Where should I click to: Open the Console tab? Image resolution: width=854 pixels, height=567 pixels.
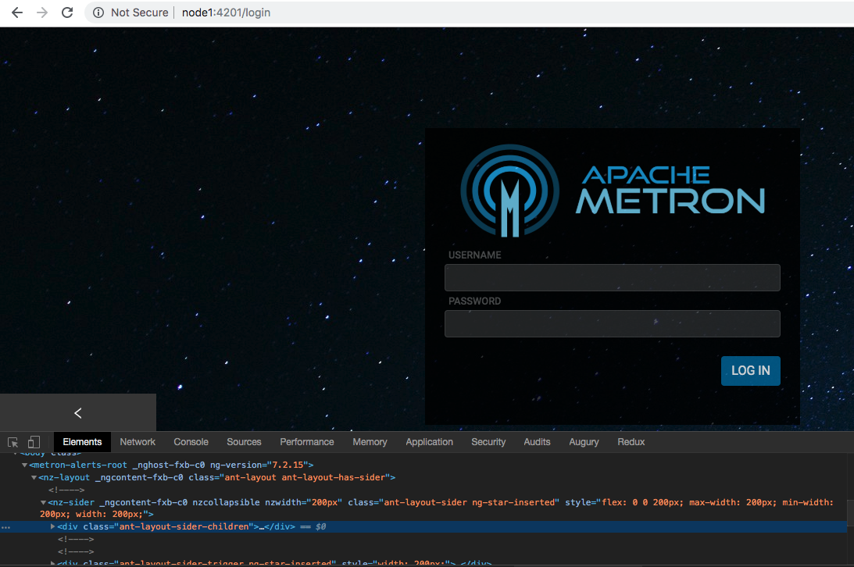click(x=191, y=442)
